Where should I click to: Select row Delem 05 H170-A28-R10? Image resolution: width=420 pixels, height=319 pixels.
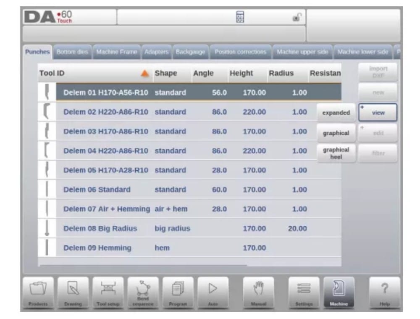click(190, 170)
